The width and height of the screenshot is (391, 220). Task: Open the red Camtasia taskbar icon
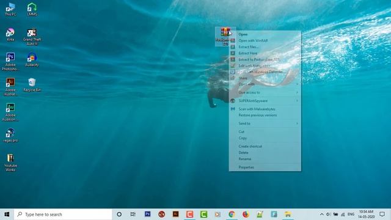[189, 214]
